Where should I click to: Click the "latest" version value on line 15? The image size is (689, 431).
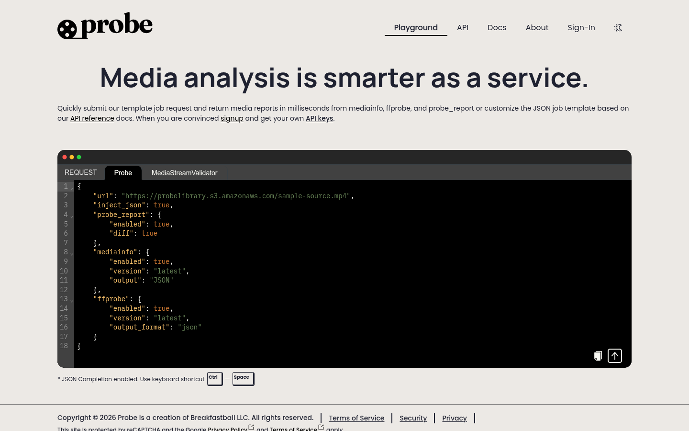[x=169, y=318]
